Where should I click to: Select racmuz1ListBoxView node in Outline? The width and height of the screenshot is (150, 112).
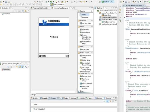click(107, 11)
